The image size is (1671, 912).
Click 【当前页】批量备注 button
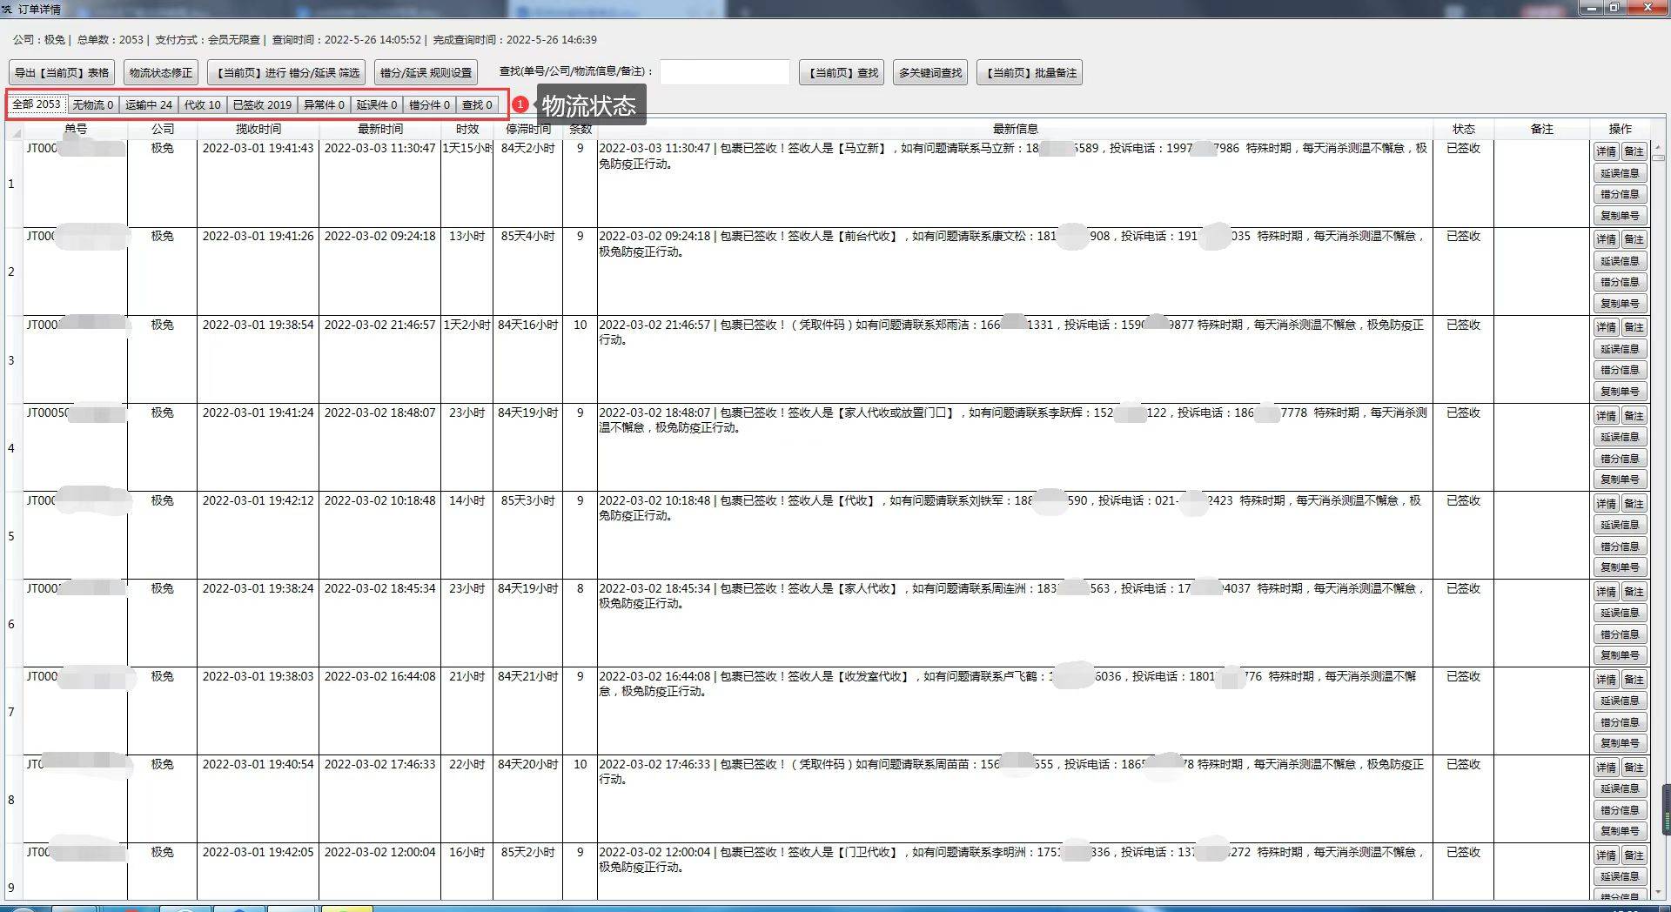(x=1030, y=73)
